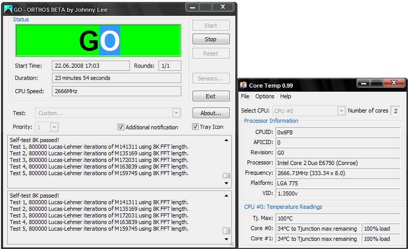The image size is (408, 249).
Task: Open the Select CPU dropdown in Core Temp
Action: point(309,111)
